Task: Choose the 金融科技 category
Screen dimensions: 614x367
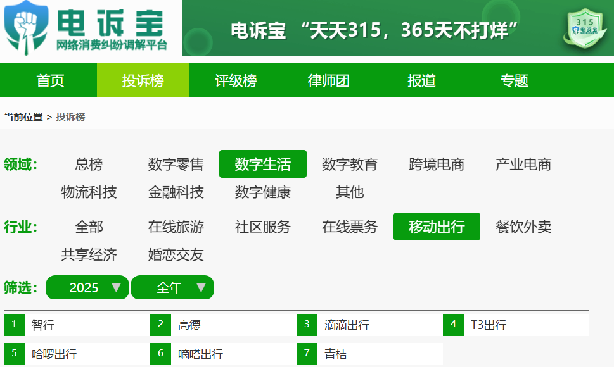Action: 175,192
